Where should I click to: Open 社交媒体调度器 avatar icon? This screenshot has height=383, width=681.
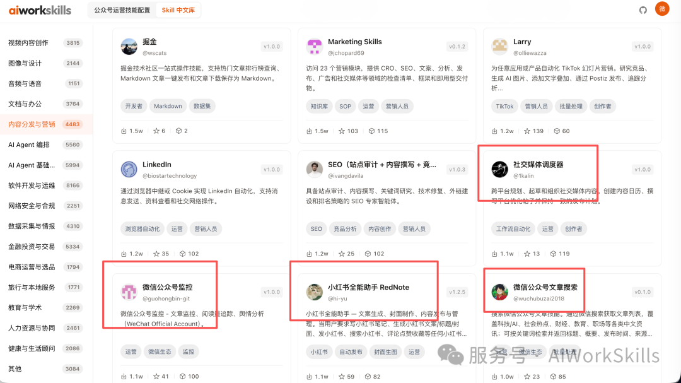pos(500,169)
